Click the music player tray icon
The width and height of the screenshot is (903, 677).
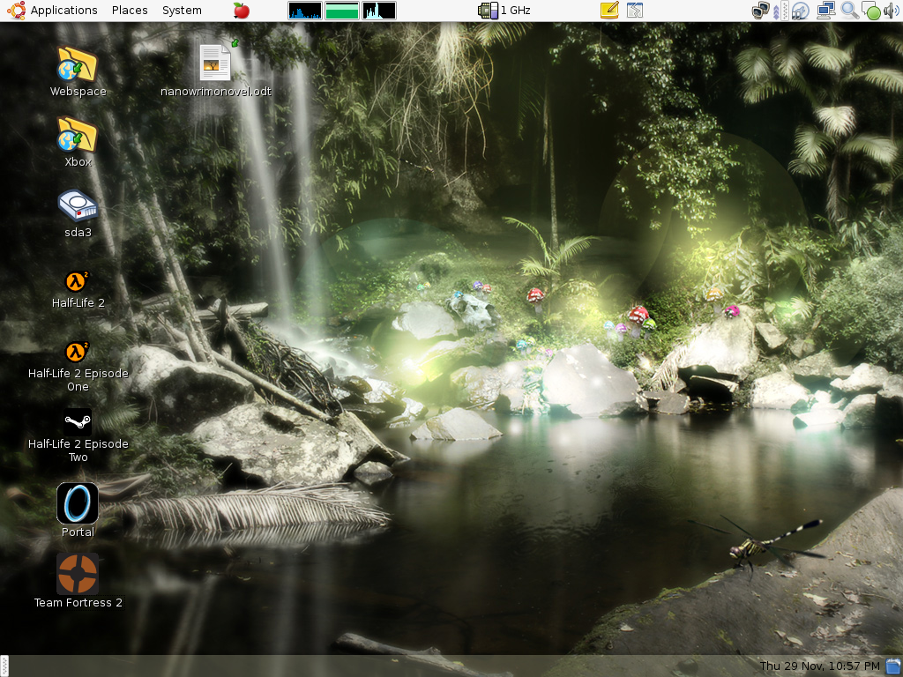(x=801, y=11)
